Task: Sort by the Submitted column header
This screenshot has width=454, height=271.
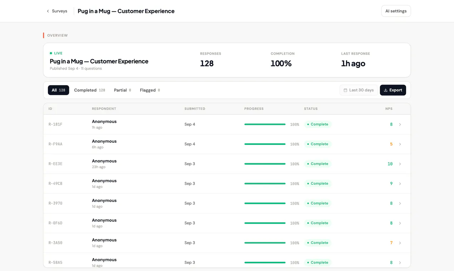Action: coord(195,109)
